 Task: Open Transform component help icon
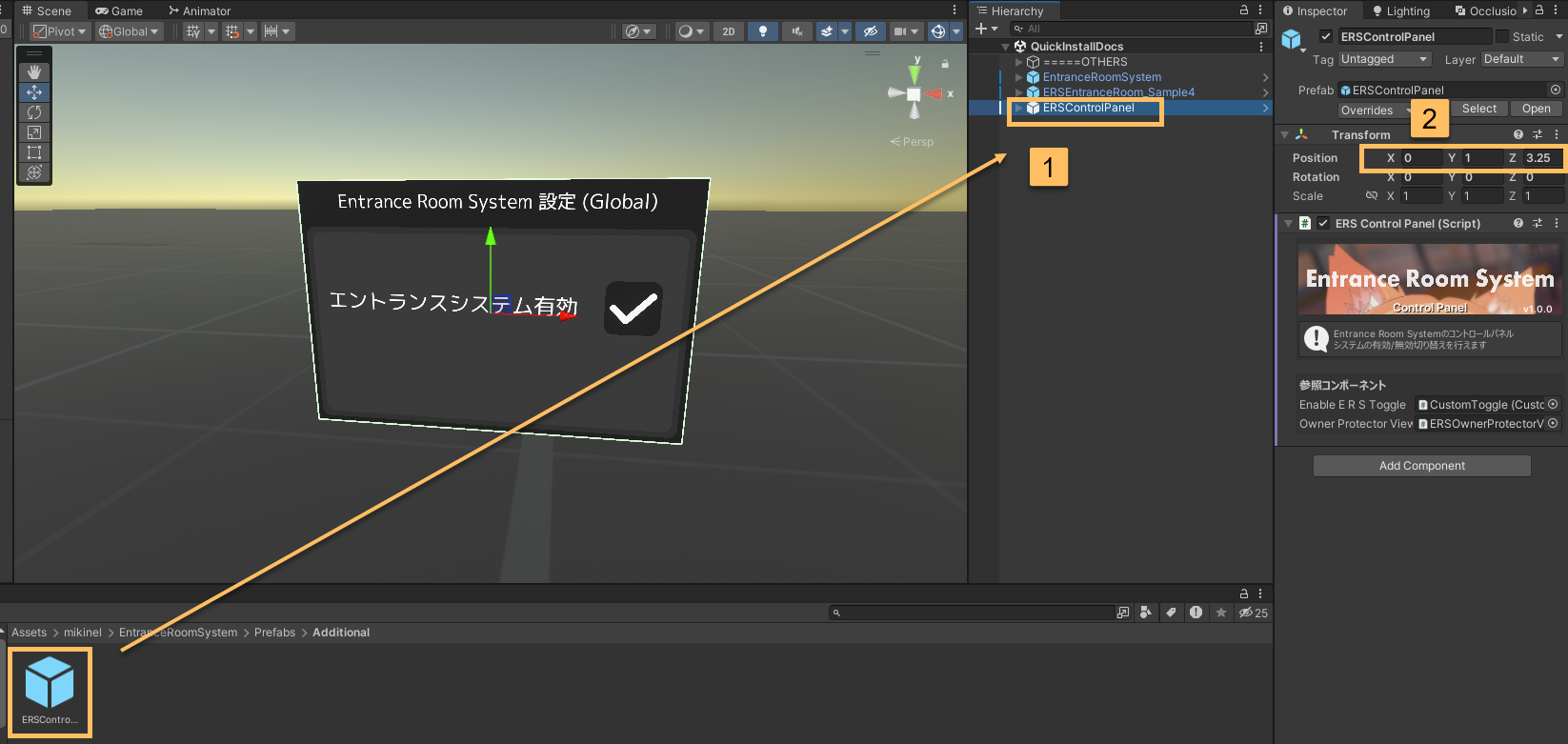point(1518,135)
